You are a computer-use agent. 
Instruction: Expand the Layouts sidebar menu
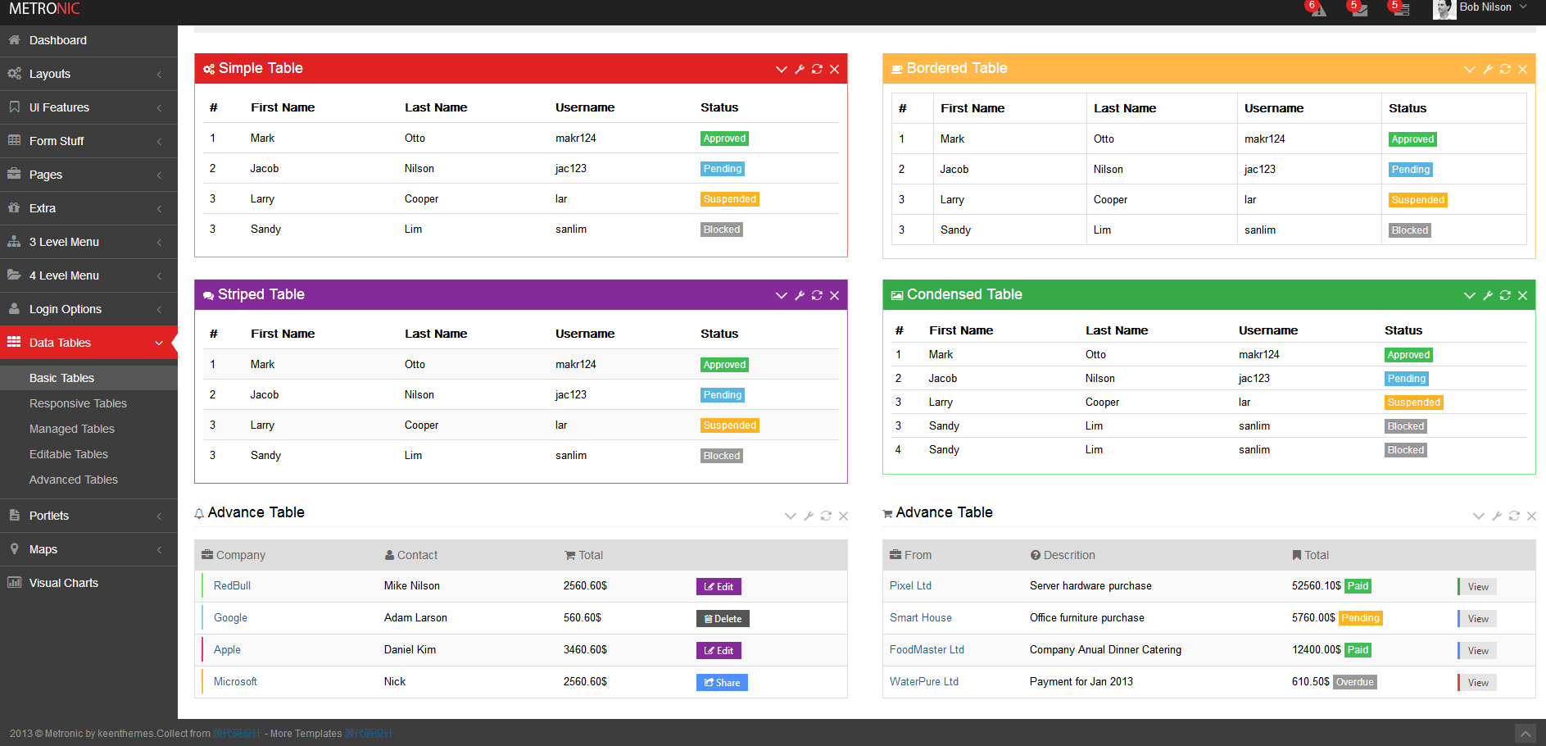coord(88,74)
